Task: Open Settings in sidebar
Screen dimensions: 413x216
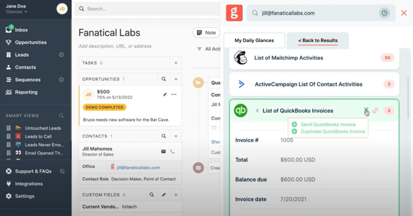Action: point(24,196)
